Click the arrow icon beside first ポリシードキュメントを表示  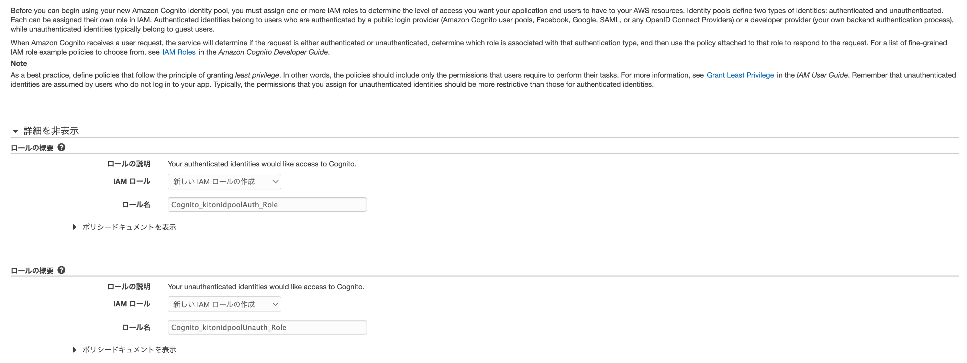coord(74,227)
